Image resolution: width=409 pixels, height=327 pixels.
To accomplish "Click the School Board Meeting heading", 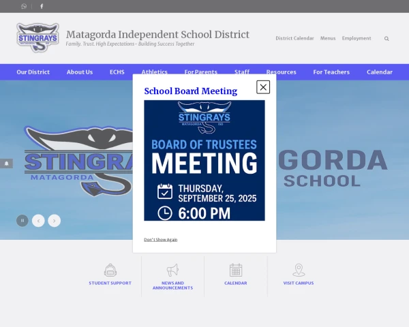I will (191, 91).
